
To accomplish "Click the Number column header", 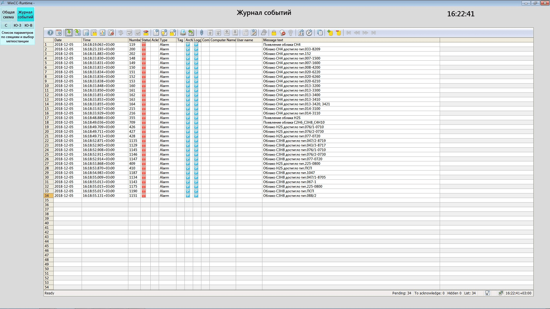I will (x=134, y=40).
